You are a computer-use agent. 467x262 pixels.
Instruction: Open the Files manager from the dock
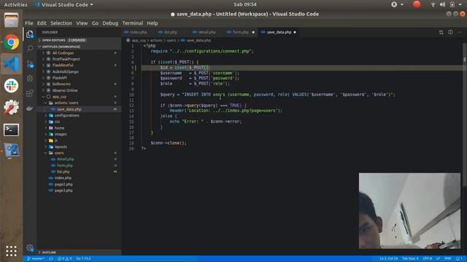(x=12, y=20)
